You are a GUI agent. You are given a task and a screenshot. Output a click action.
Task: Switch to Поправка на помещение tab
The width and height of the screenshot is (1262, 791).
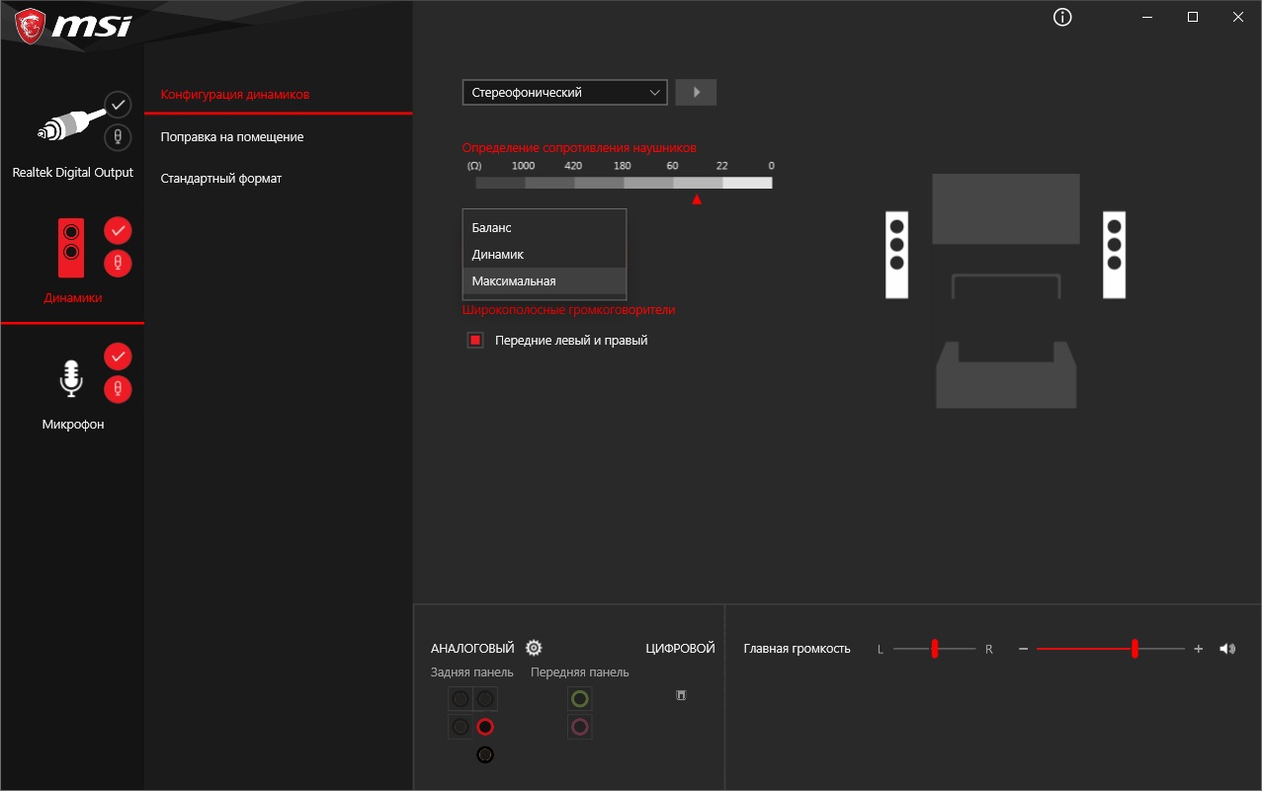(x=232, y=137)
